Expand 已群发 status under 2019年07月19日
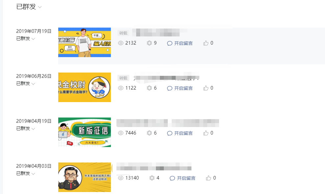This screenshot has height=194, width=325. [26, 38]
